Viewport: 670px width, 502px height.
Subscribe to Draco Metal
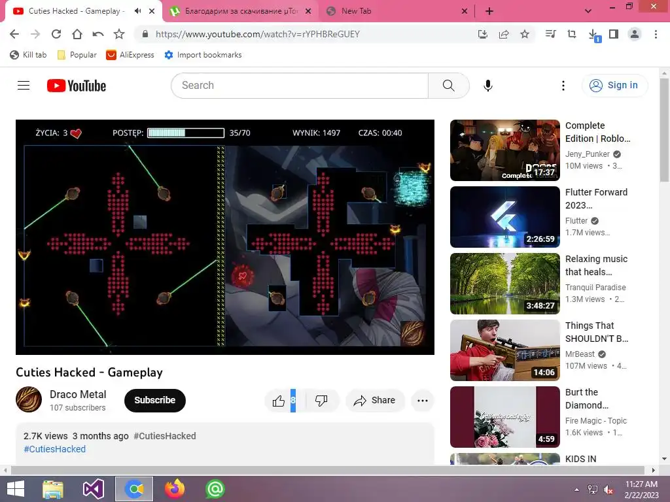coord(154,401)
